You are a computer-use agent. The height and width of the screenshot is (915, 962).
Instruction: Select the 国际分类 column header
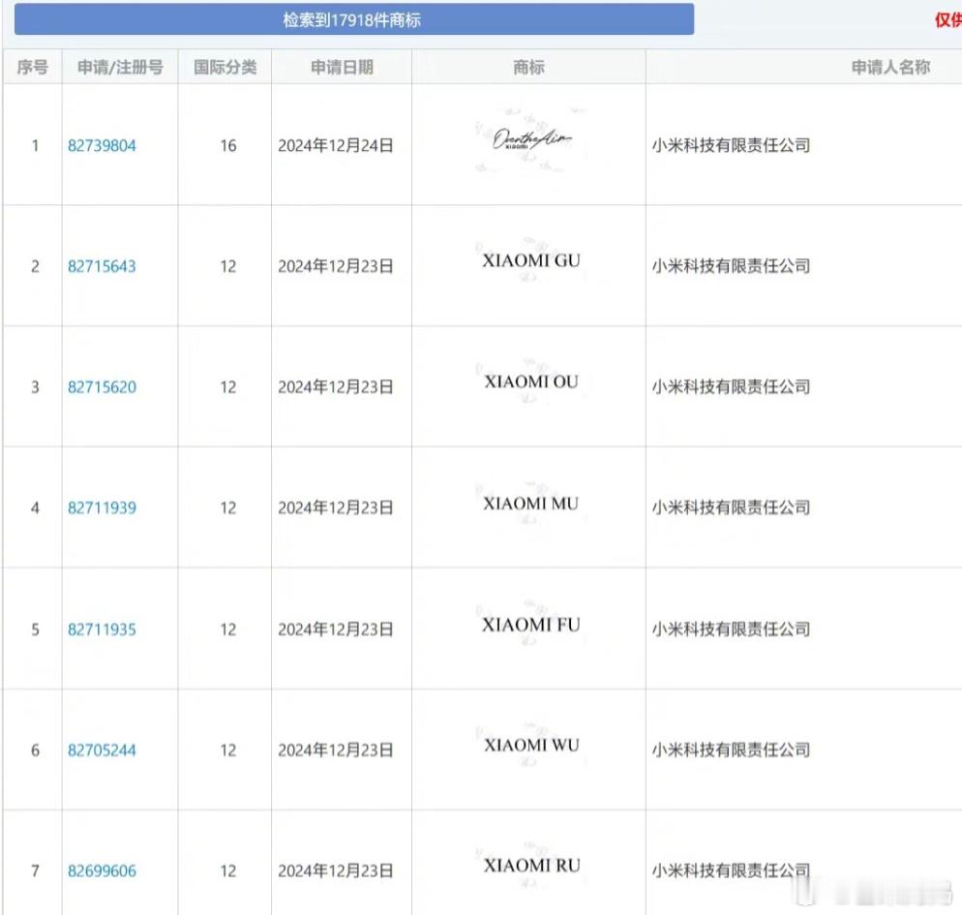click(225, 67)
